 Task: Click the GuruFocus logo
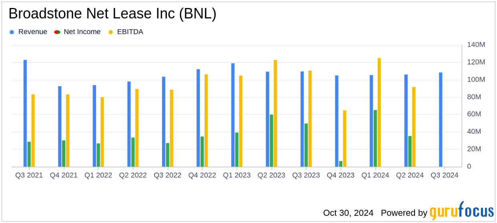[461, 211]
